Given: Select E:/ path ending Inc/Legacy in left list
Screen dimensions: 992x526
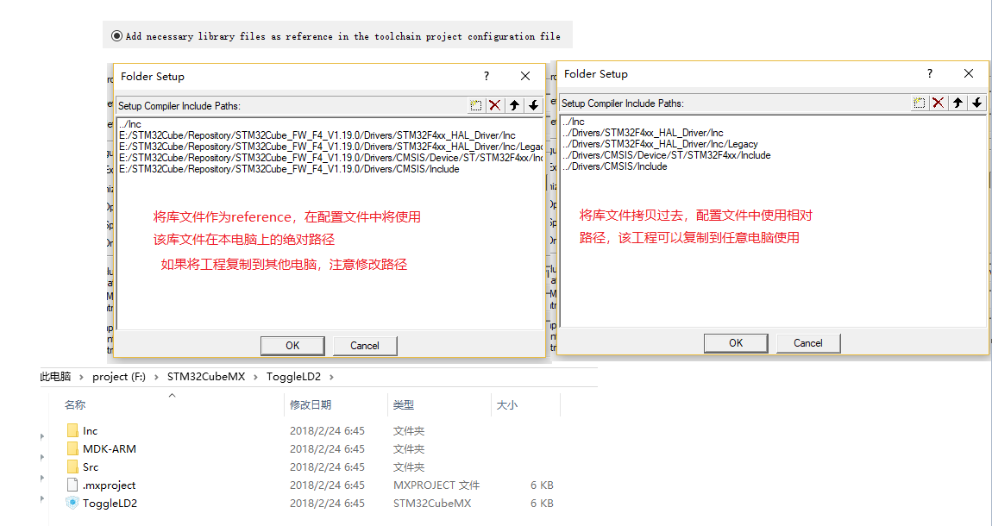Looking at the screenshot, I should 331,147.
